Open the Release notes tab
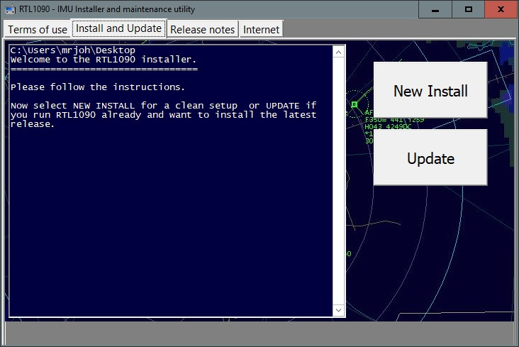The image size is (519, 347). point(202,30)
